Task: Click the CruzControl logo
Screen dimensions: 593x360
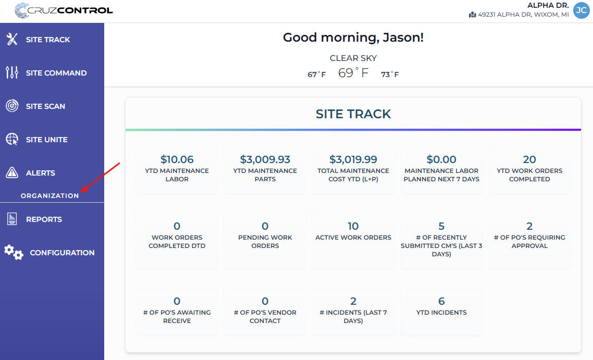Action: 64,10
